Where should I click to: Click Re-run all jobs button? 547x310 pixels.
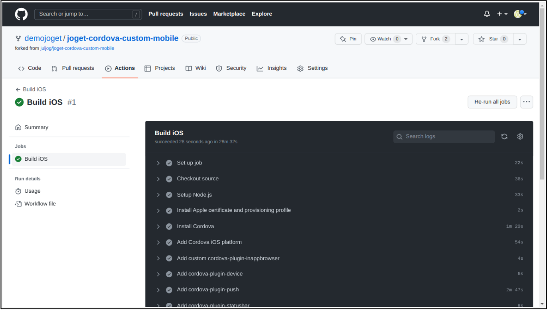click(x=492, y=102)
